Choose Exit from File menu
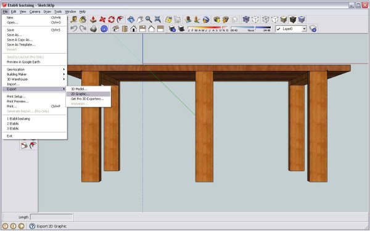 35,136
